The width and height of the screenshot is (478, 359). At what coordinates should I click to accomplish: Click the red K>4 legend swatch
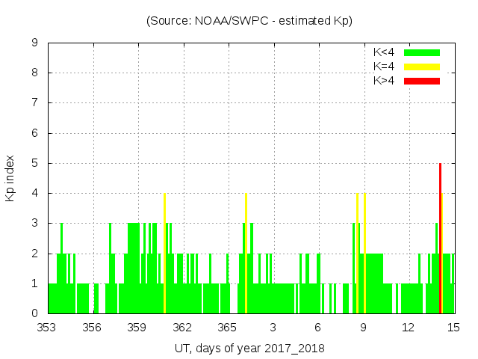[422, 81]
